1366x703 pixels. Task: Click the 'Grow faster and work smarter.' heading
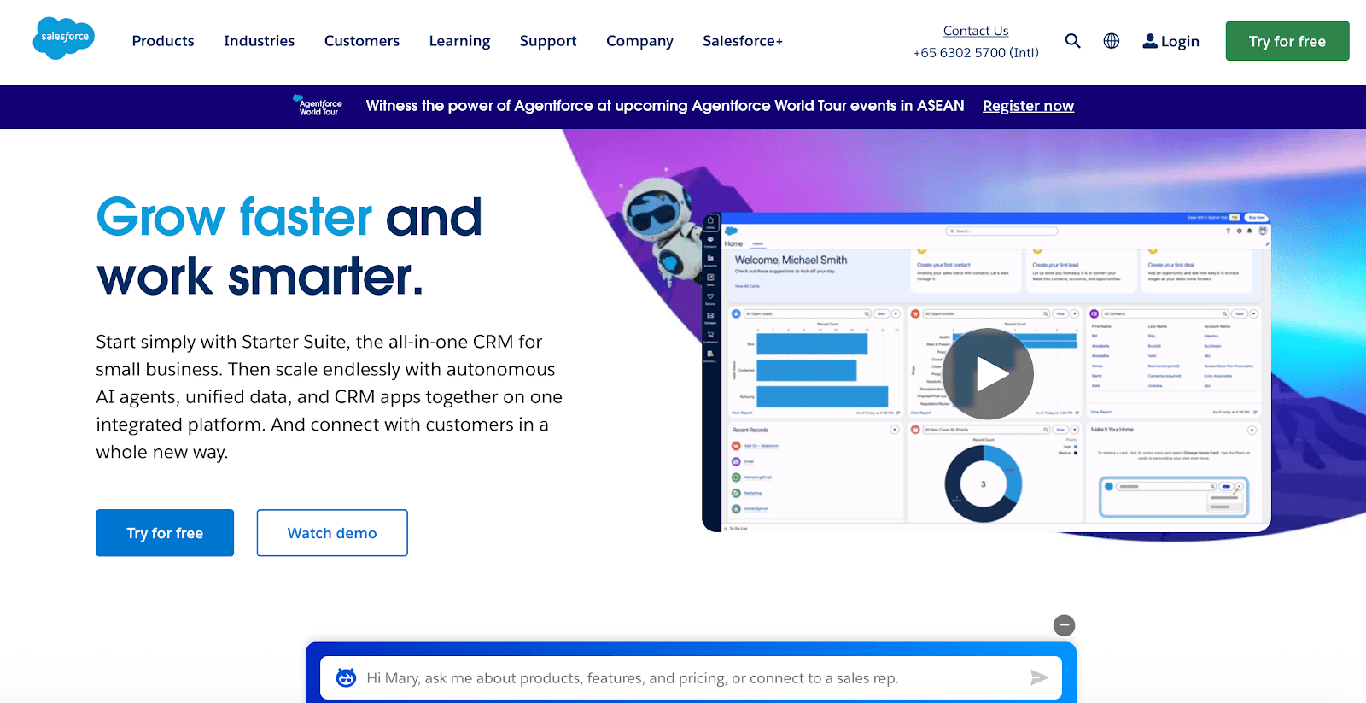[289, 246]
